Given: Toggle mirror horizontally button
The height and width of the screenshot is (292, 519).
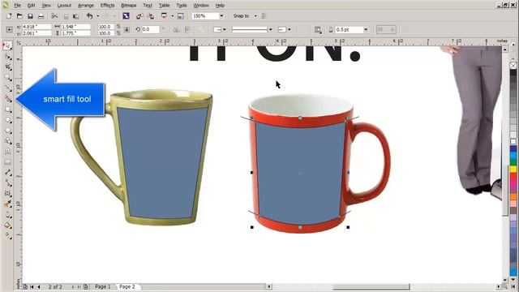Looking at the screenshot, I should [177, 30].
